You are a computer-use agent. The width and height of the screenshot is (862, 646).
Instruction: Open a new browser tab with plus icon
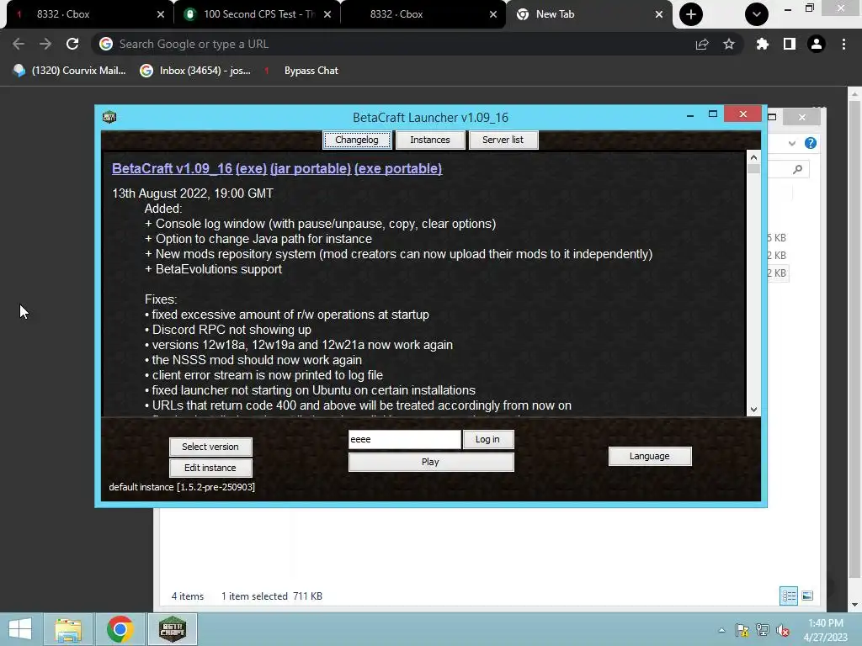691,14
